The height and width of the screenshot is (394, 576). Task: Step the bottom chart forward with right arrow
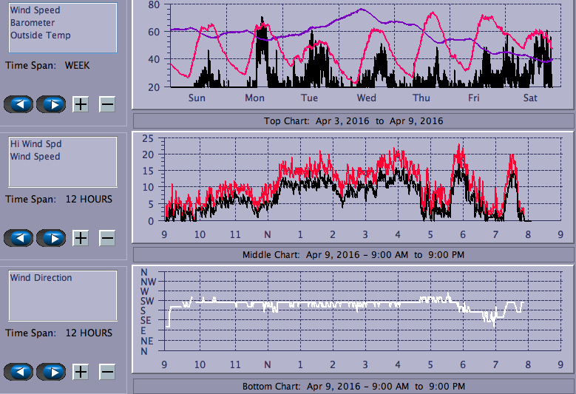pyautogui.click(x=51, y=372)
